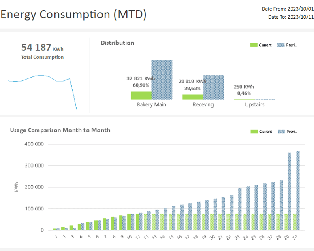This screenshot has width=314, height=251.
Task: Click the day 30 previous-month bar
Action: tap(298, 190)
